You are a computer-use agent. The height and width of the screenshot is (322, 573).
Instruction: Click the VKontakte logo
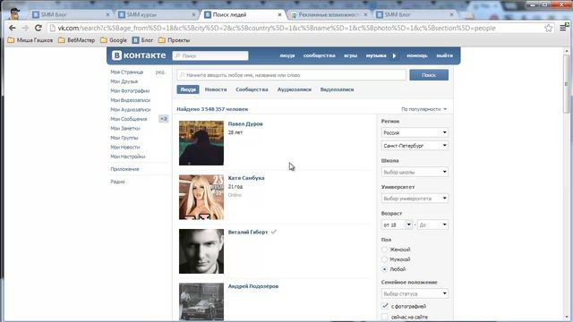139,55
